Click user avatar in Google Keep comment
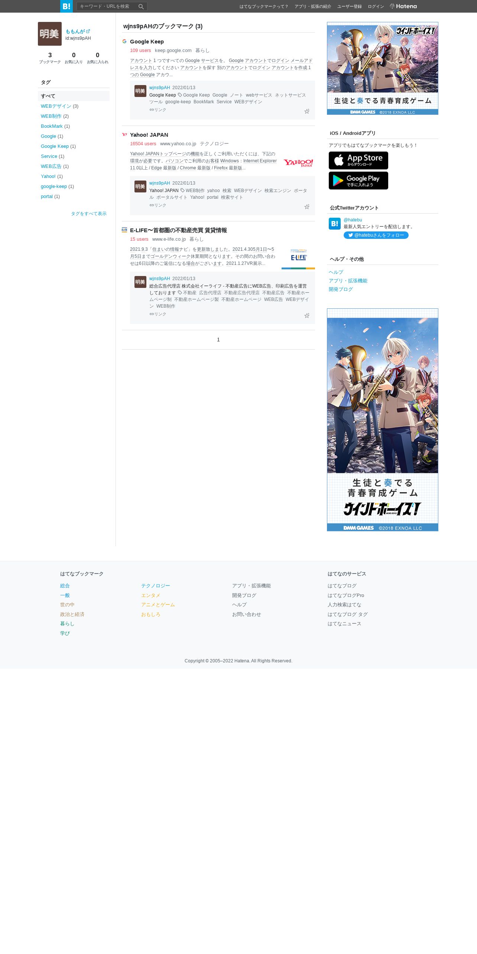 click(x=140, y=91)
